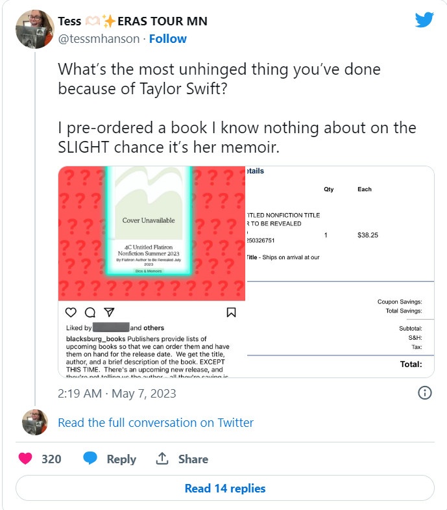Click the 2:19 AM May 7, 2023 timestamp
Viewport: 447px width, 510px height.
117,394
